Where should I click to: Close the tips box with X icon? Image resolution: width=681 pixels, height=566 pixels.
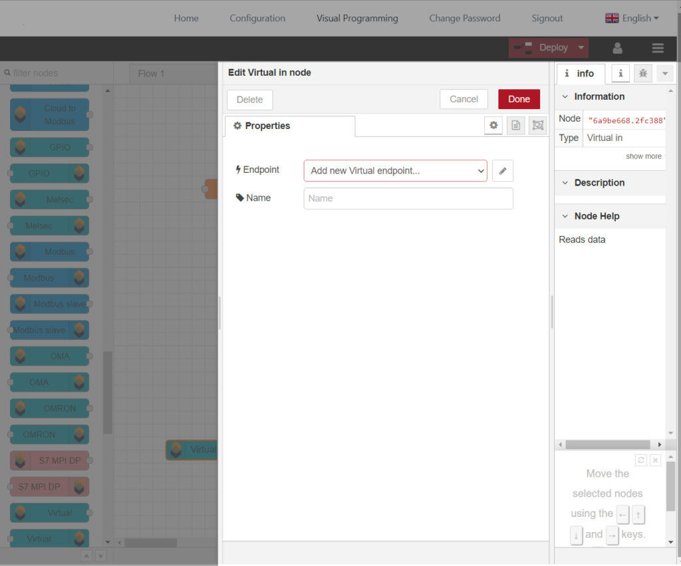(655, 460)
